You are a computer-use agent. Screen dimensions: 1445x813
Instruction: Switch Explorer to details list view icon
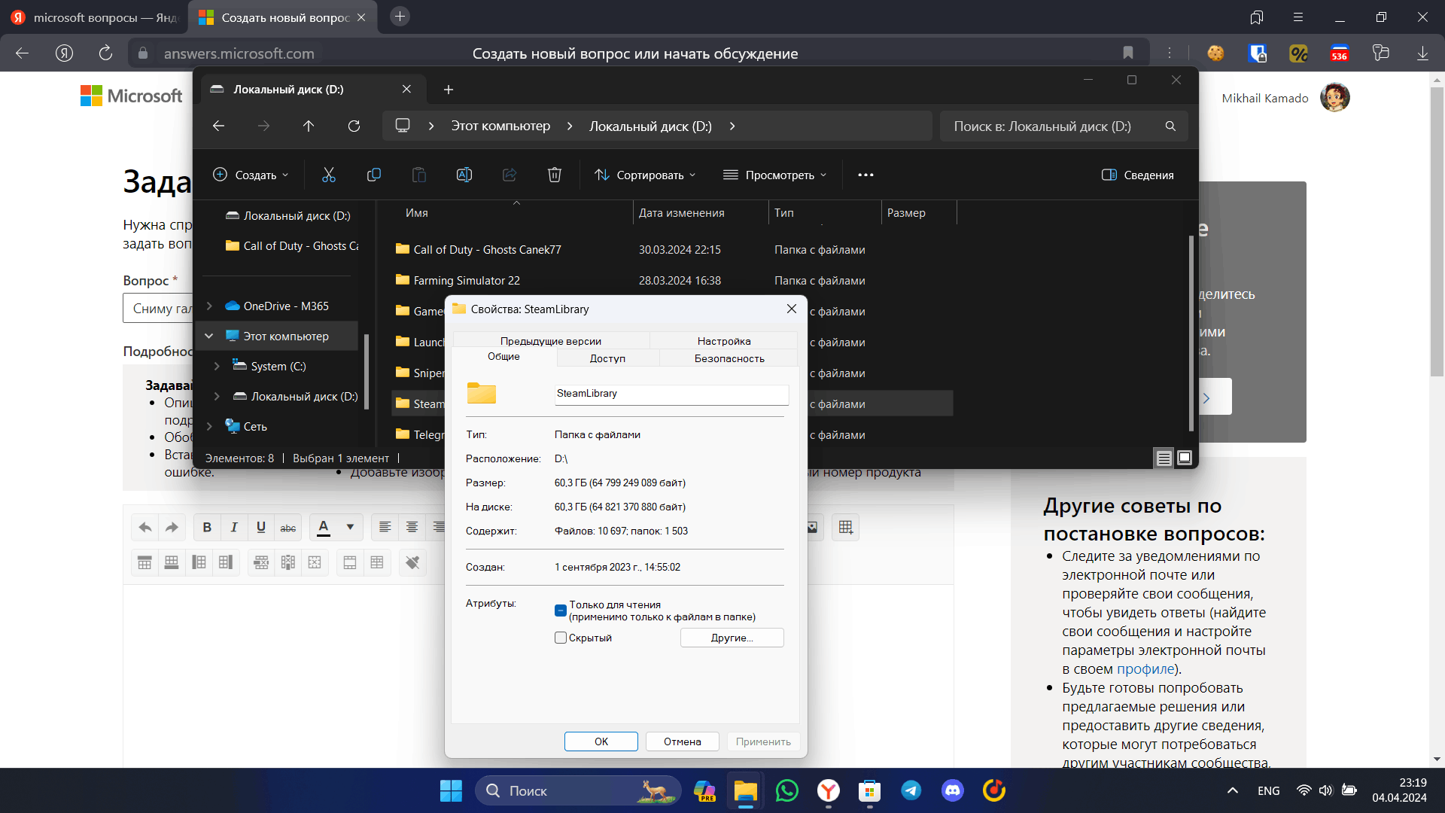point(1164,458)
